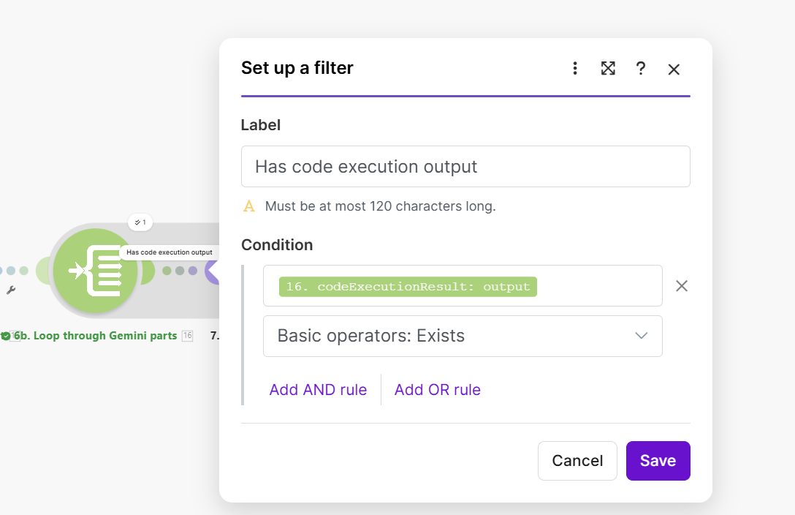Click the 6b. Loop through Gemini parts label
The width and height of the screenshot is (795, 515).
(x=95, y=336)
